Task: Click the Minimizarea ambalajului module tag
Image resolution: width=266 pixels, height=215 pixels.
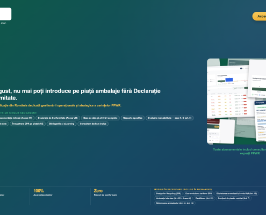Action: [x=175, y=203]
